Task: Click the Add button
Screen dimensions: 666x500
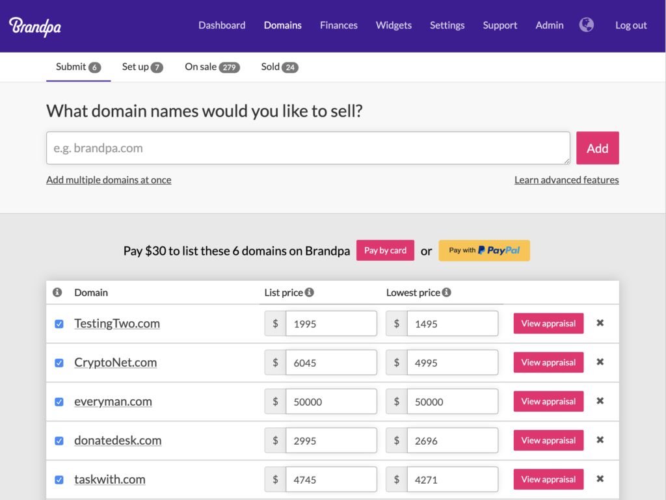Action: (x=598, y=148)
